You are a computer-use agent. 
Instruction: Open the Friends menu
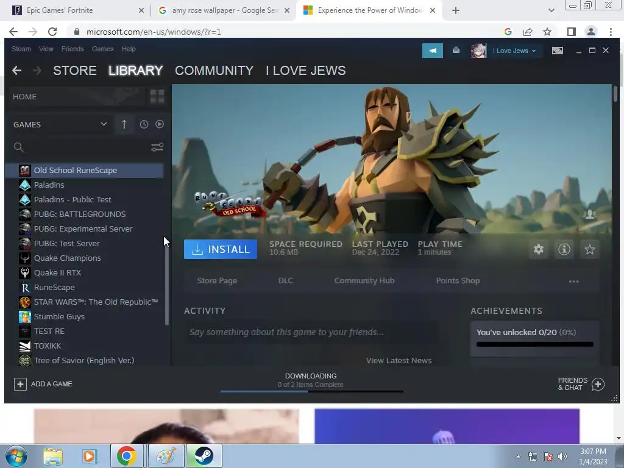click(73, 49)
